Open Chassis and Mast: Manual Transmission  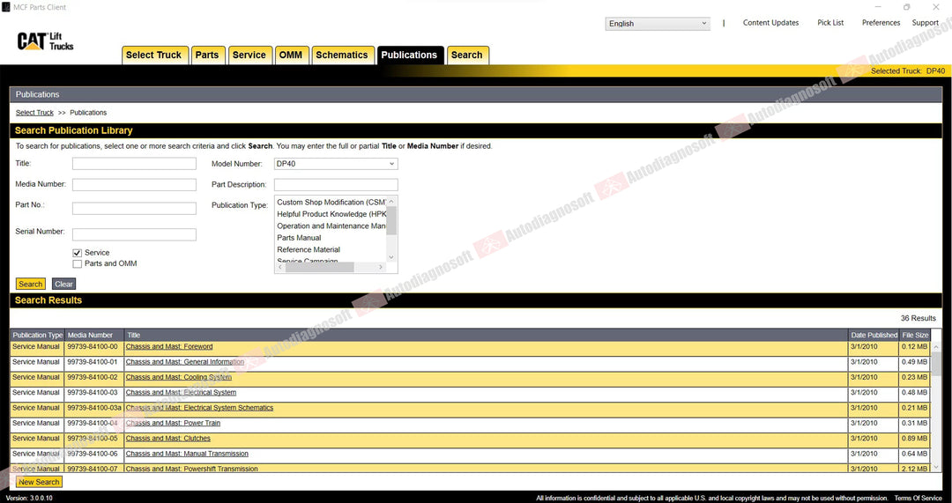(187, 454)
